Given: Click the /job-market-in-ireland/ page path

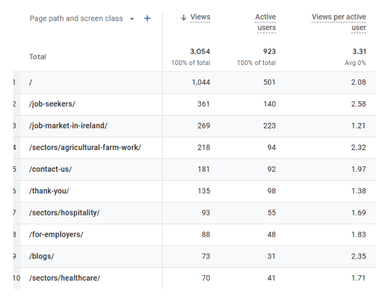Looking at the screenshot, I should click(x=68, y=125).
